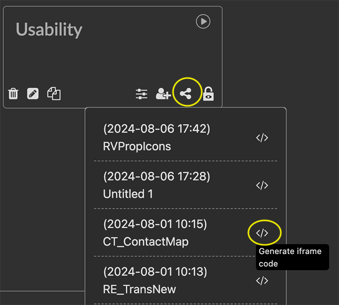This screenshot has width=339, height=305.
Task: Click the add user icon
Action: pyautogui.click(x=163, y=94)
